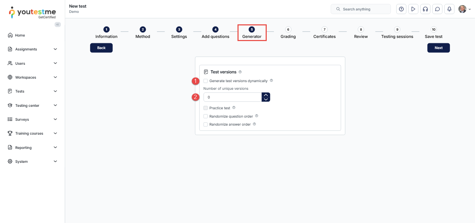
Task: Collapse the sidebar with double-chevron icon
Action: pos(58,24)
